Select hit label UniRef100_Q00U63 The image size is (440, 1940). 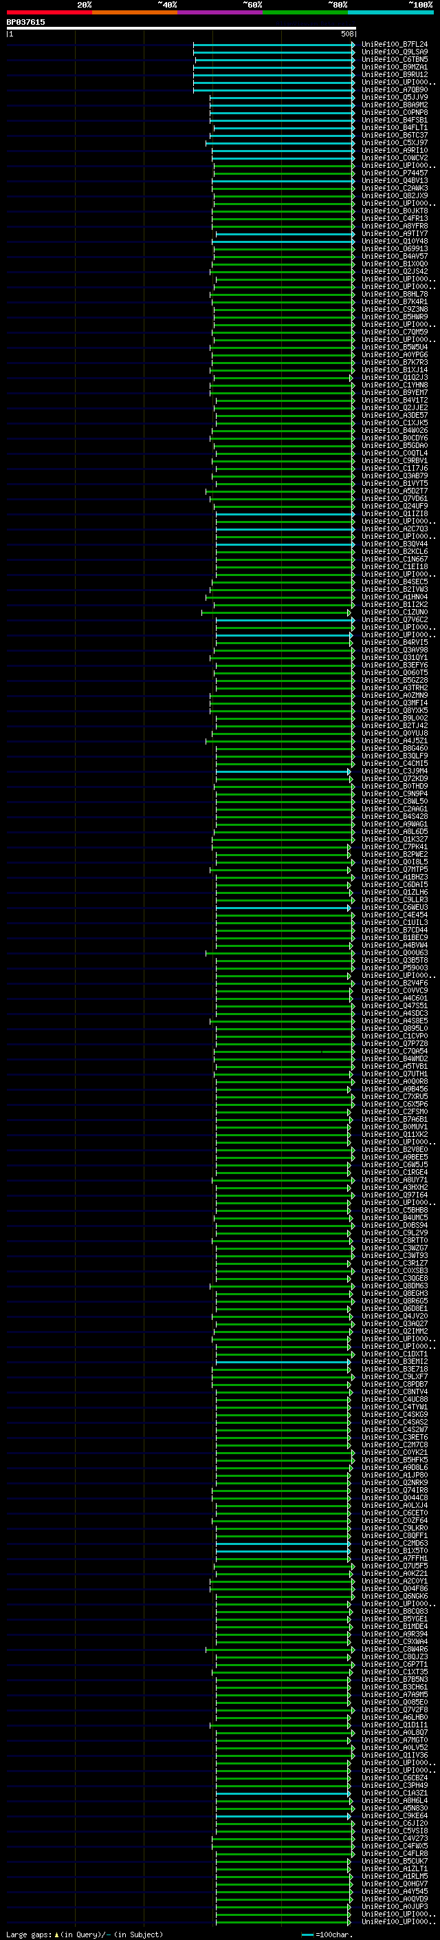pos(395,953)
